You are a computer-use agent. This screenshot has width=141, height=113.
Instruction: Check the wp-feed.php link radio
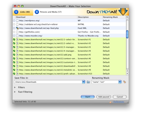(x=14, y=28)
